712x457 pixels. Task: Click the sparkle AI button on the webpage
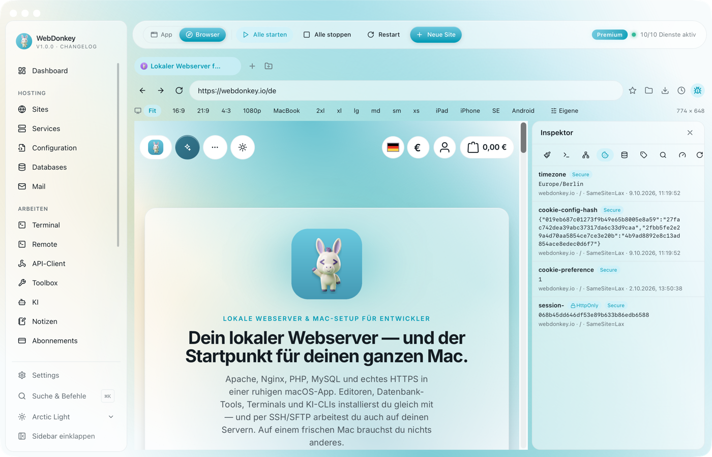tap(188, 147)
